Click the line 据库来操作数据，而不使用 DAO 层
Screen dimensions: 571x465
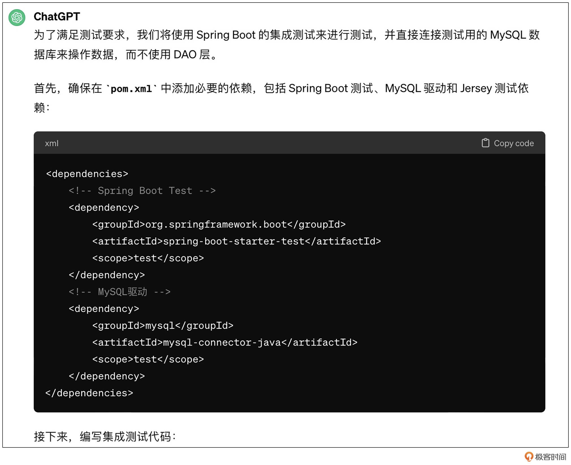click(126, 55)
